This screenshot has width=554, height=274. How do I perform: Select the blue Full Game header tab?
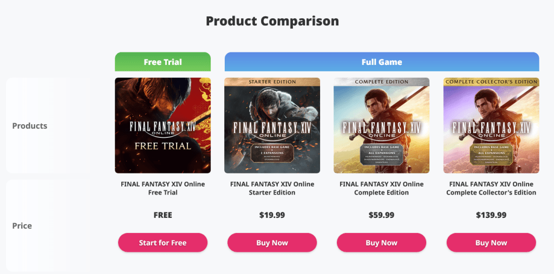point(382,62)
